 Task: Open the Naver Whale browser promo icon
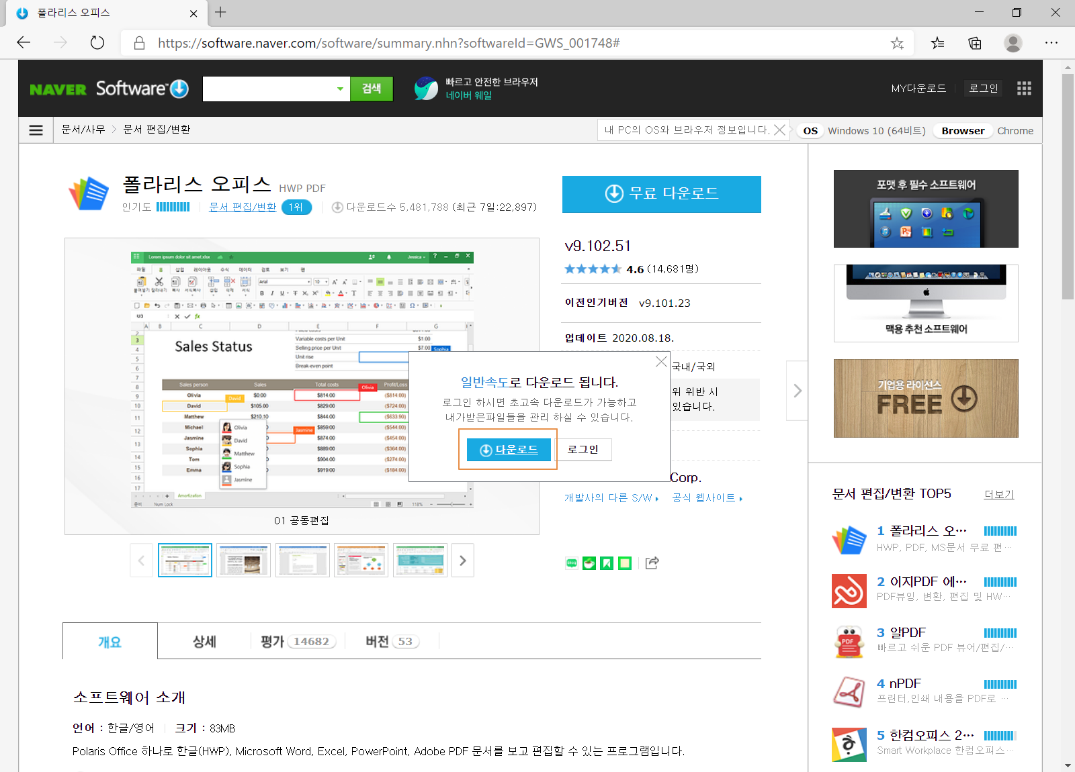tap(426, 89)
